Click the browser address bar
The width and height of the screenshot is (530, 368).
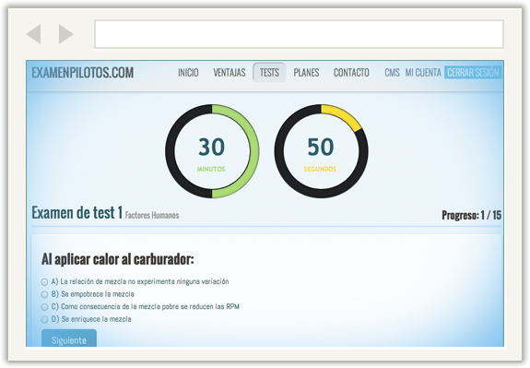point(300,34)
